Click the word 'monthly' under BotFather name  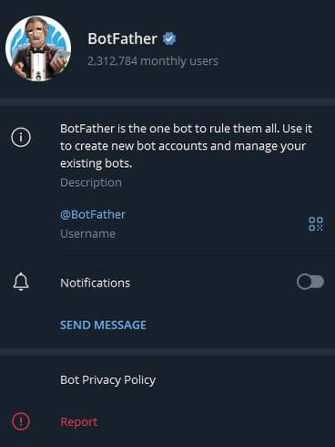click(x=163, y=61)
